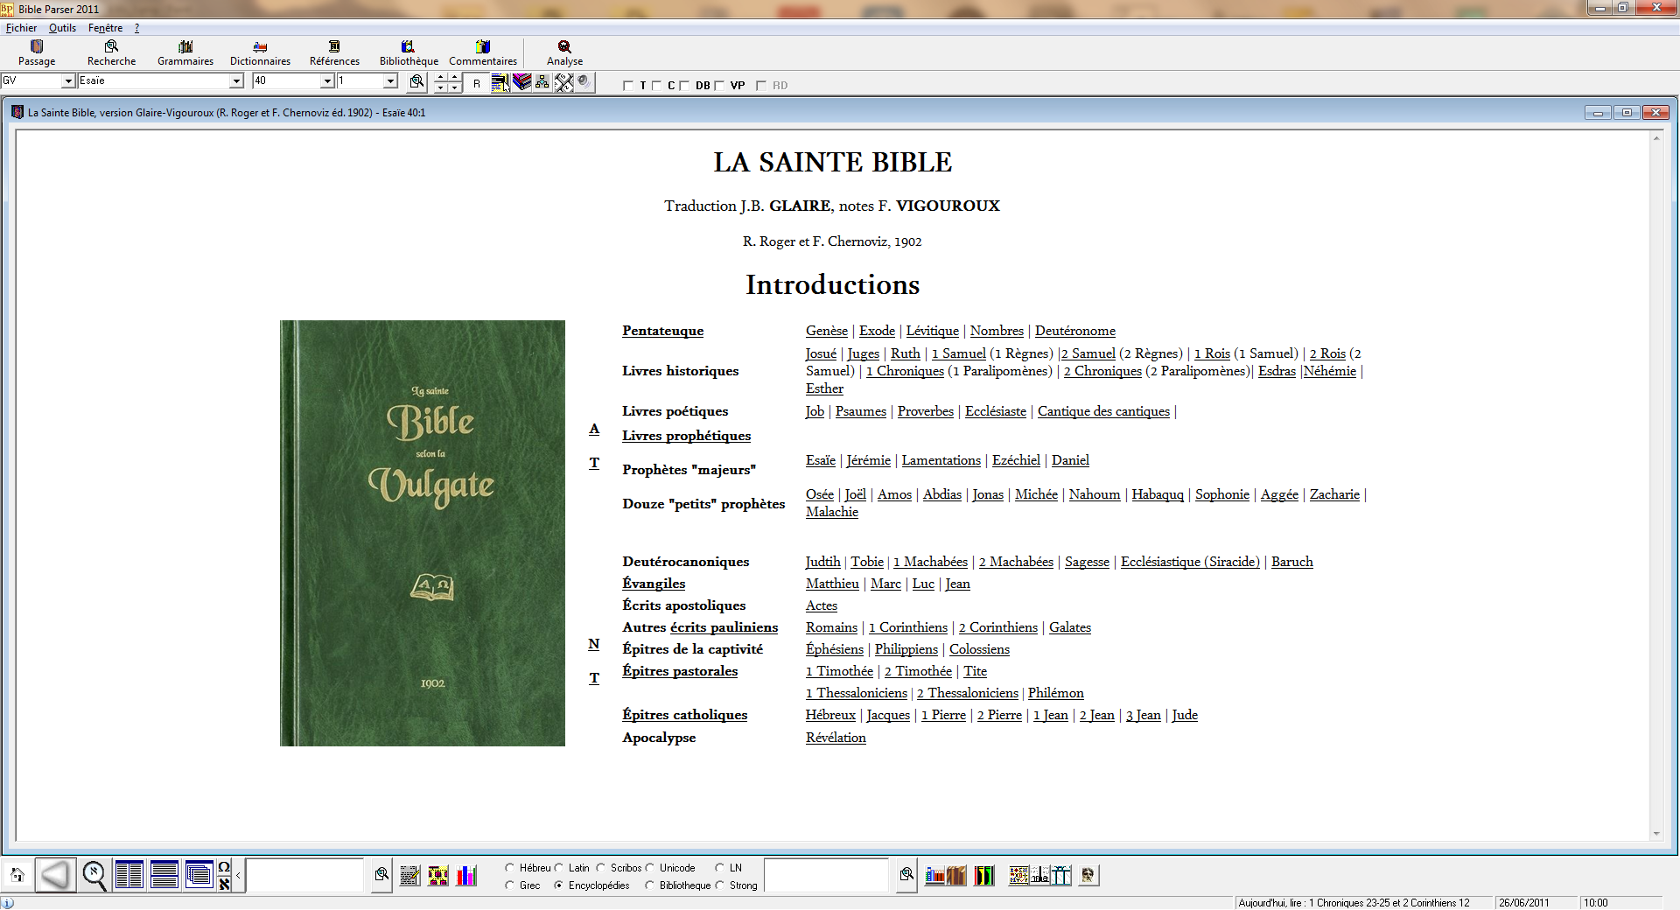Click the info icon in the status bar
This screenshot has height=910, width=1680.
[7, 903]
